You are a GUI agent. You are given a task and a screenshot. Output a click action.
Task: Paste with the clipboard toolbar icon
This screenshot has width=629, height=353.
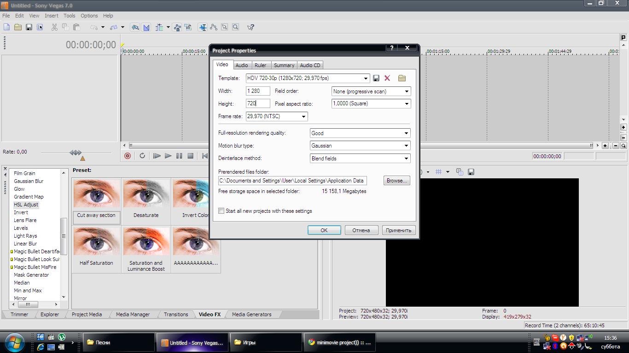pyautogui.click(x=76, y=27)
